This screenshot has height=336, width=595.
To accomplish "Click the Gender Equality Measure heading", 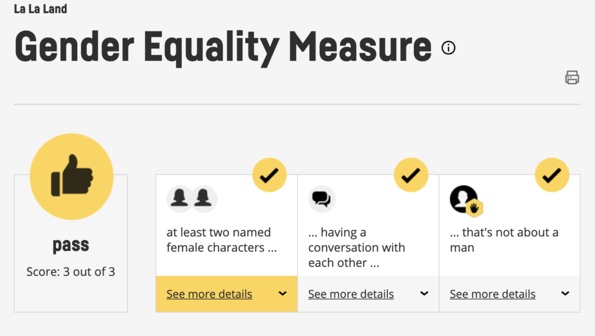I will tap(223, 48).
